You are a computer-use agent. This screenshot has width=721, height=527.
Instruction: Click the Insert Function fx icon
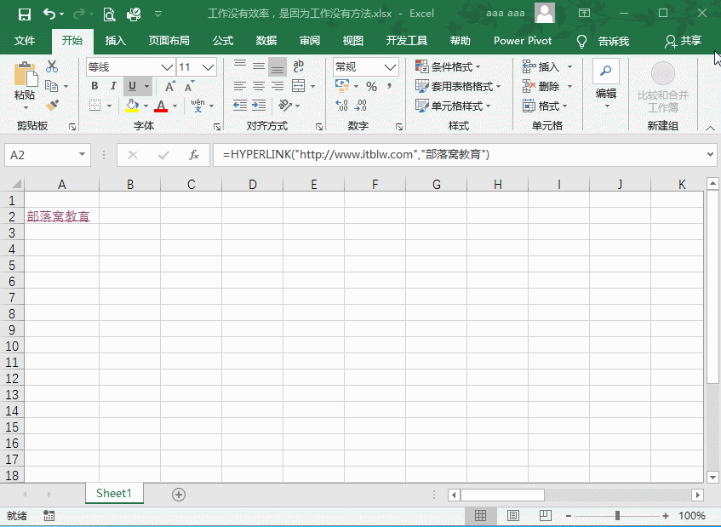tap(194, 155)
